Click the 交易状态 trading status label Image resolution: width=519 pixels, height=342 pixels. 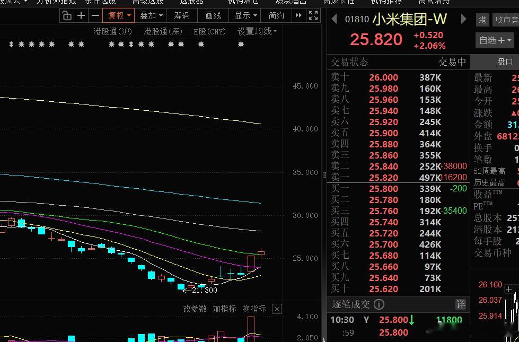coord(349,62)
